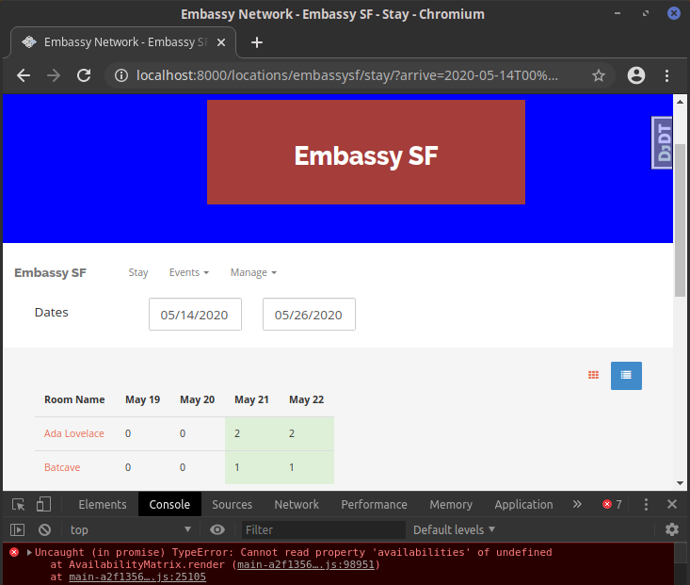This screenshot has height=585, width=690.
Task: Select the list view button
Action: pyautogui.click(x=626, y=375)
